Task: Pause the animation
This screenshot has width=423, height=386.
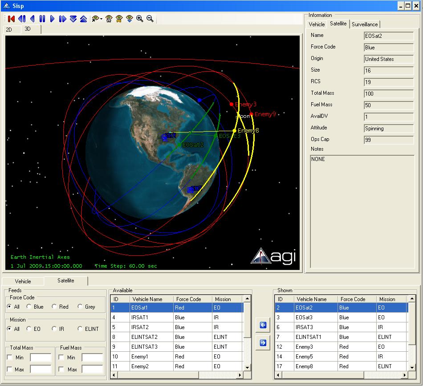Action: tap(42, 19)
